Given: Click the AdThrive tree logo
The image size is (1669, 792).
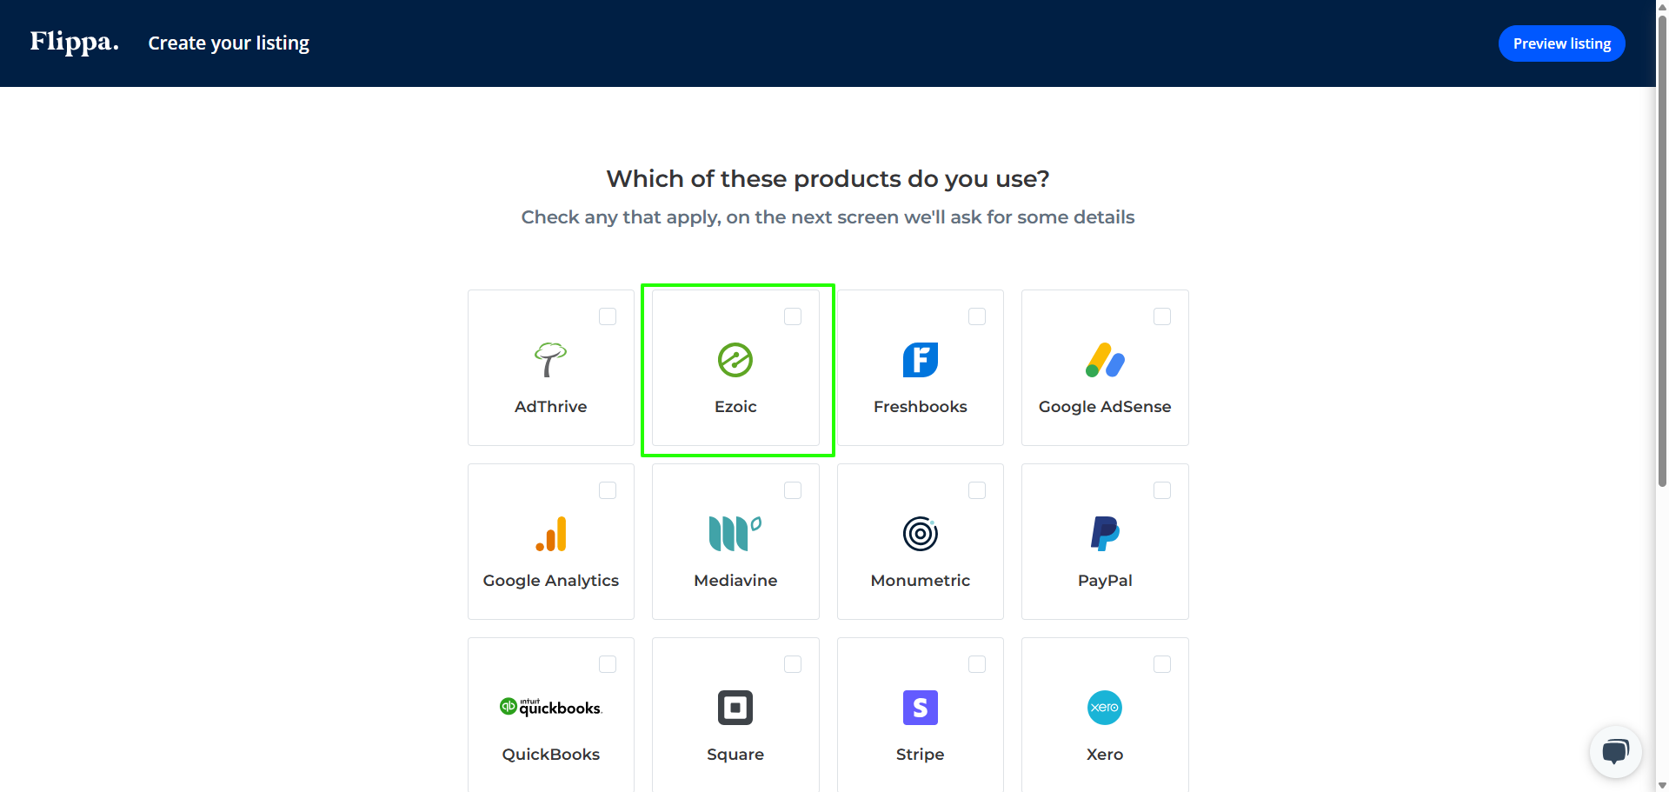Looking at the screenshot, I should click(x=550, y=360).
